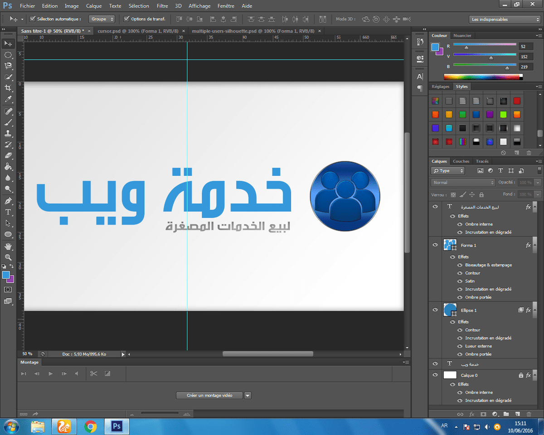Click the Créer un montage vidéo button
Image resolution: width=544 pixels, height=435 pixels.
coord(209,395)
